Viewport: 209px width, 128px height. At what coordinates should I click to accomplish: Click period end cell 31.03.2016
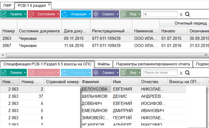[199, 46]
